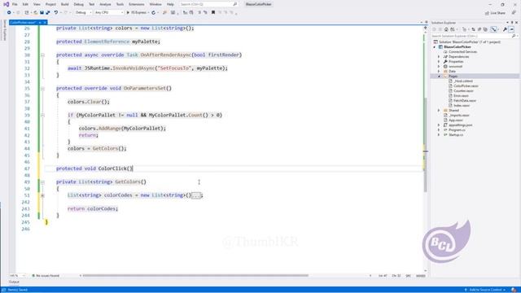Click the Solution Explorer Show All Files icon
The height and width of the screenshot is (293, 521).
(485, 29)
